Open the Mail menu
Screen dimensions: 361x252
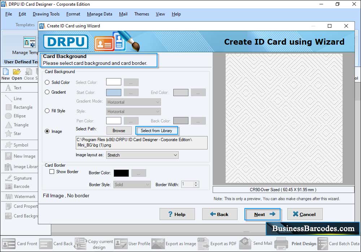(x=123, y=14)
